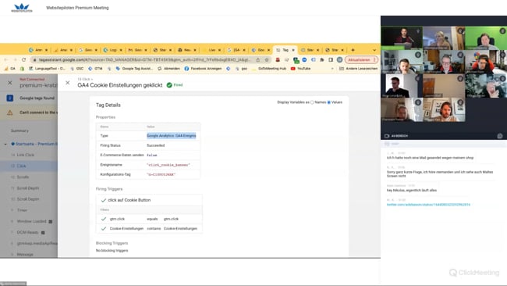Click the Cookie-Einstellungen contains filter row
507x286 pixels.
tap(149, 228)
